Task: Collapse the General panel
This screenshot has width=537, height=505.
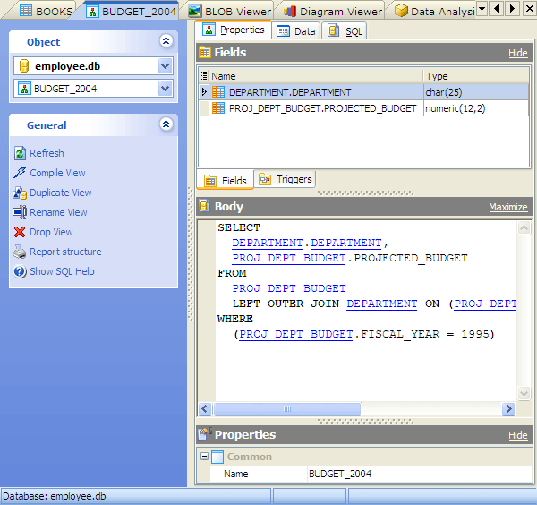Action: 166,124
